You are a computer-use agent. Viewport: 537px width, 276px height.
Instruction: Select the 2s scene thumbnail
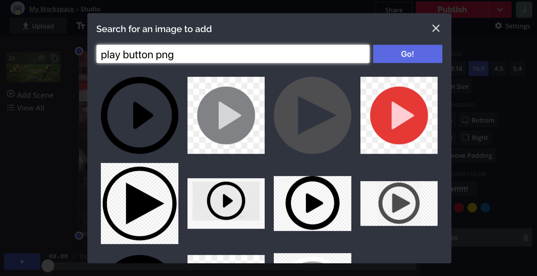[33, 67]
